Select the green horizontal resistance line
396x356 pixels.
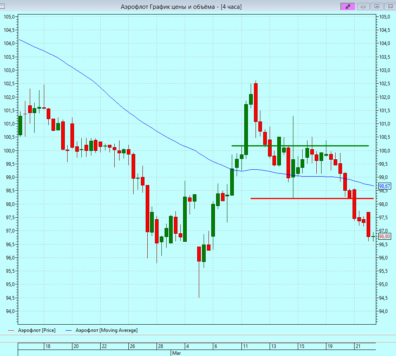click(300, 146)
